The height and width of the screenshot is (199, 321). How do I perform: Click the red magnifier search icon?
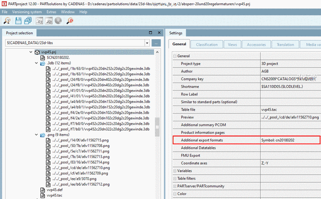70,20
